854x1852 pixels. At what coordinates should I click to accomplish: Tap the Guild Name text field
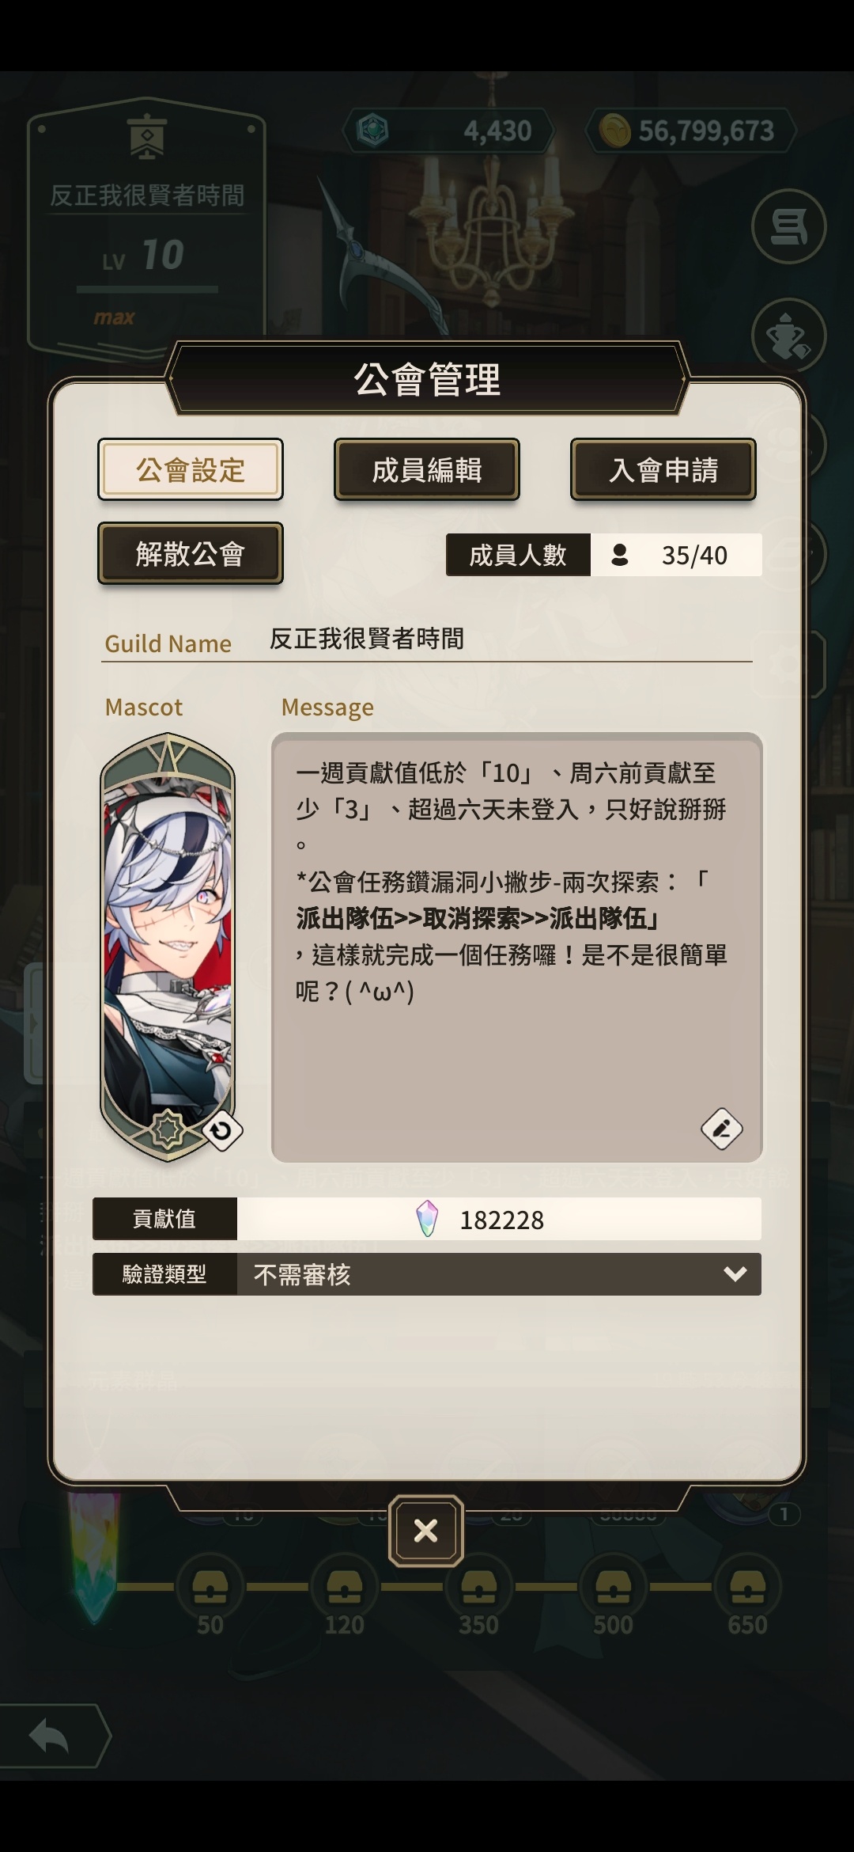pyautogui.click(x=510, y=639)
